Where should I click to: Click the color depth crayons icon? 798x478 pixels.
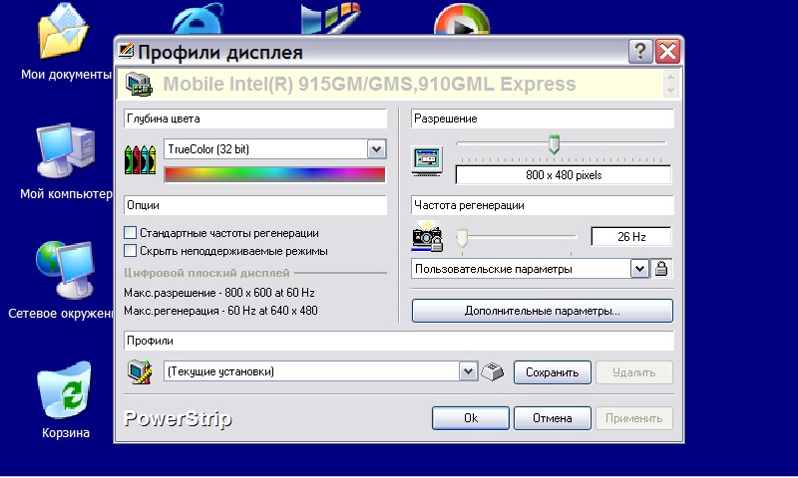point(140,159)
